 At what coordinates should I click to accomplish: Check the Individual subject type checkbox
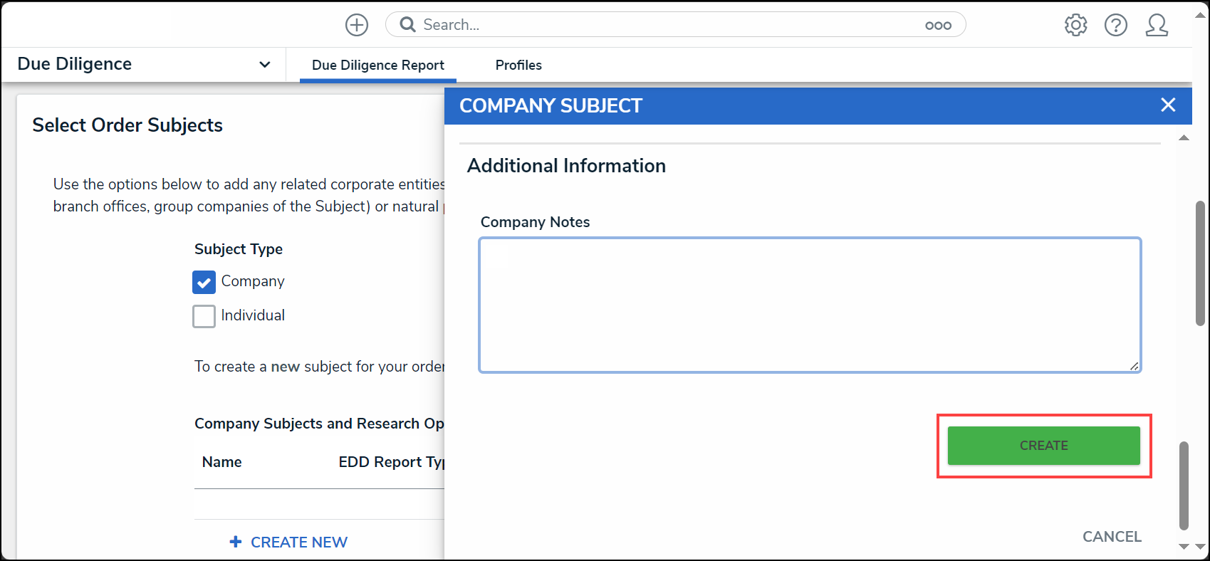[204, 316]
